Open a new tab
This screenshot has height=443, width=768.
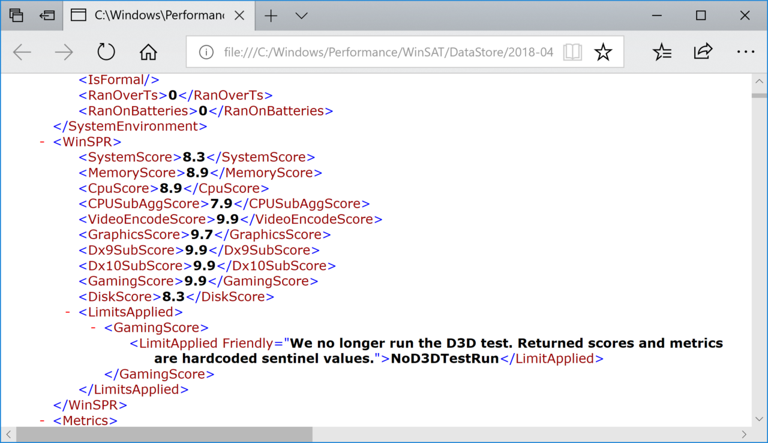271,16
